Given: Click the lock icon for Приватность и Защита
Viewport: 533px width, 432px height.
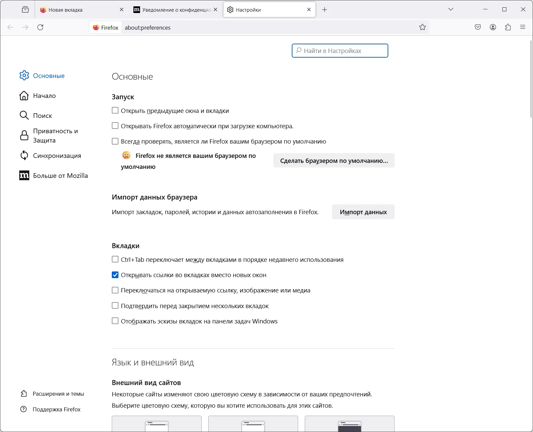Looking at the screenshot, I should (24, 136).
